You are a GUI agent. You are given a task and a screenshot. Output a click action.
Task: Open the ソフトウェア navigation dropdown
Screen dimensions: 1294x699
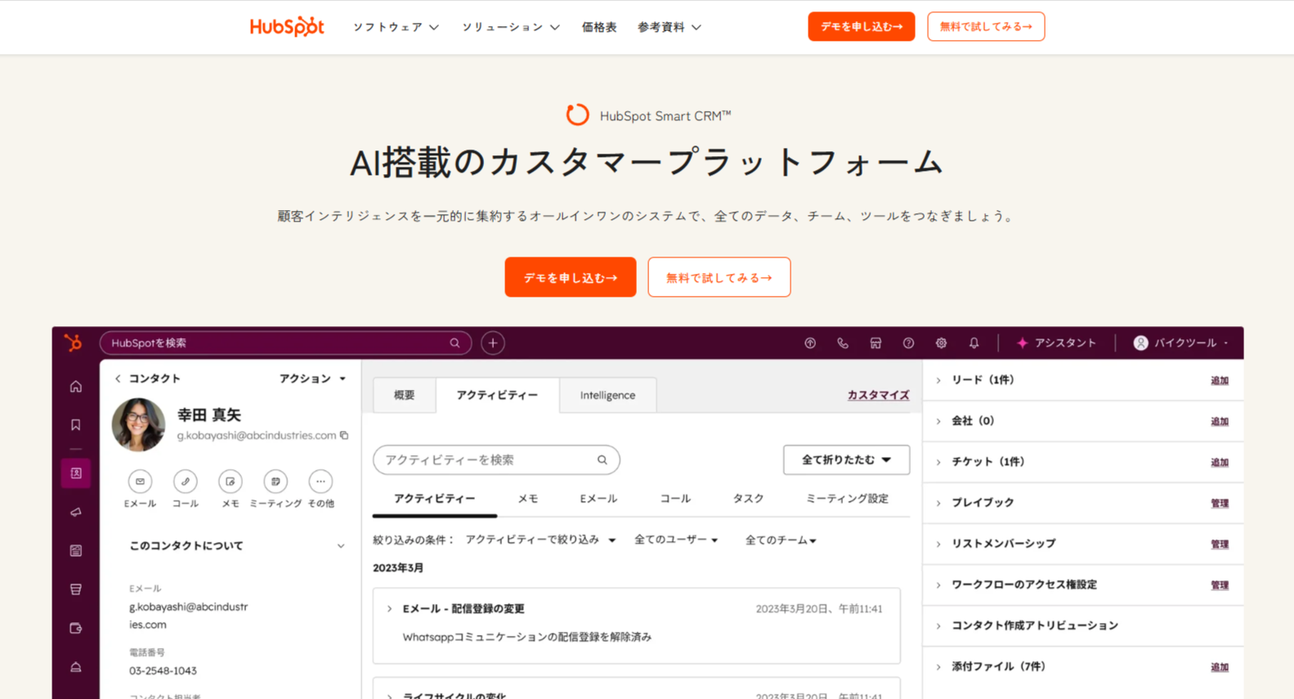[396, 27]
